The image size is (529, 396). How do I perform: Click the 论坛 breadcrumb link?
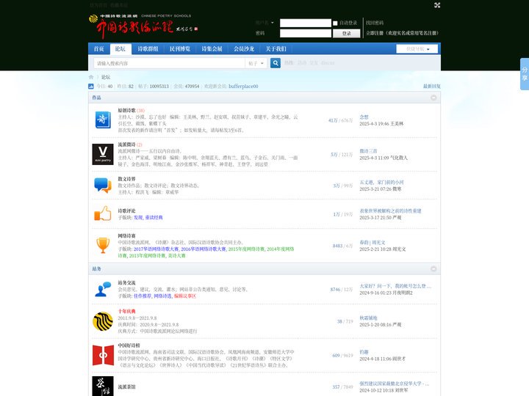pyautogui.click(x=106, y=77)
